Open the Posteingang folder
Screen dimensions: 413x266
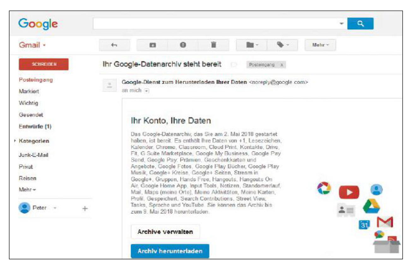tap(36, 80)
